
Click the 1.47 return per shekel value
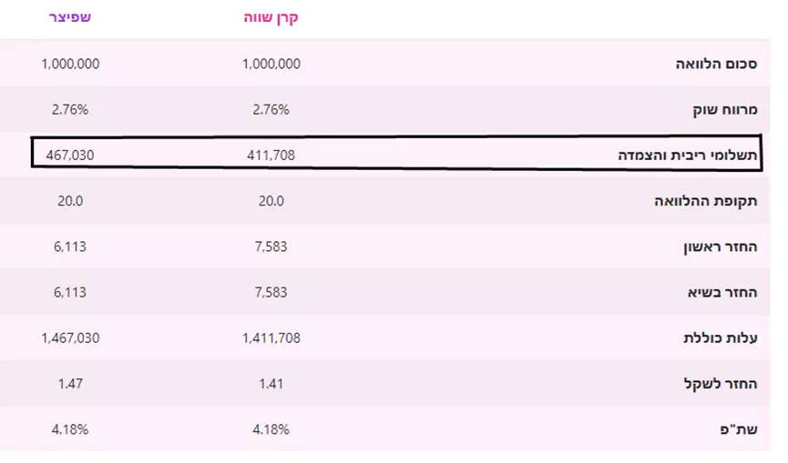pos(70,384)
